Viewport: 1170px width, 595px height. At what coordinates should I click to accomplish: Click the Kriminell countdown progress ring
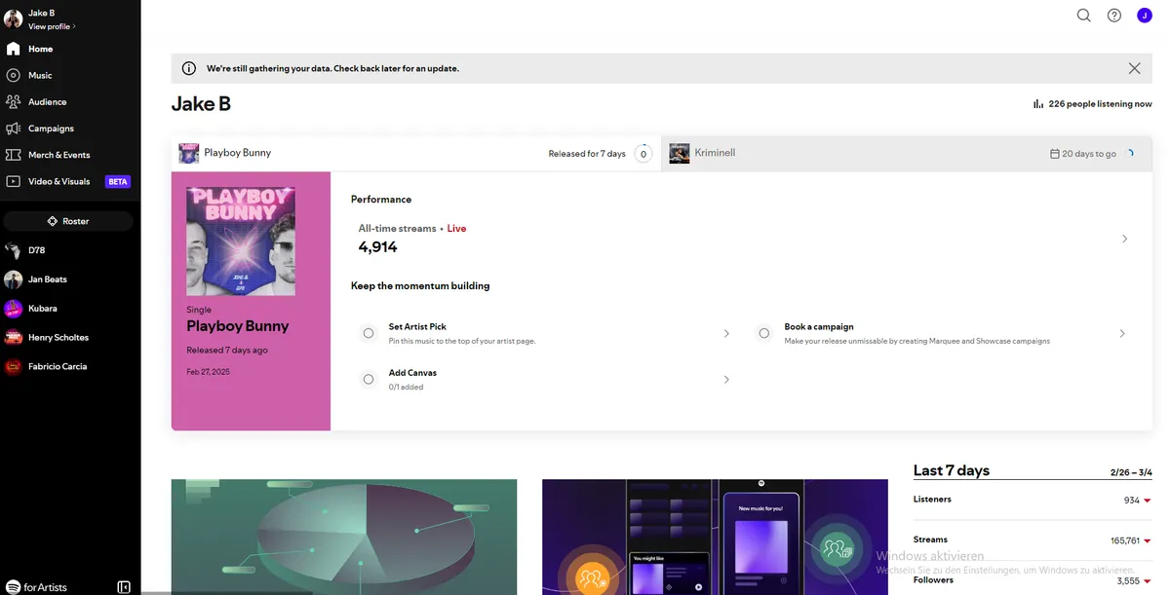[x=1130, y=153]
